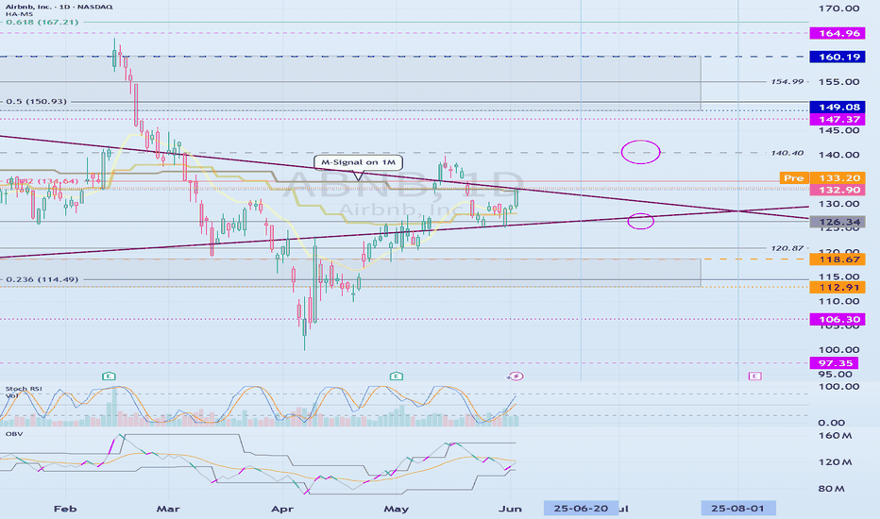Click the OBV indicator label

pos(13,434)
